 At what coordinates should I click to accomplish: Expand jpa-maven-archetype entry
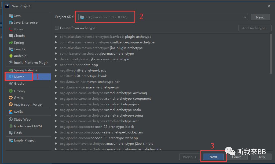click(x=56, y=53)
